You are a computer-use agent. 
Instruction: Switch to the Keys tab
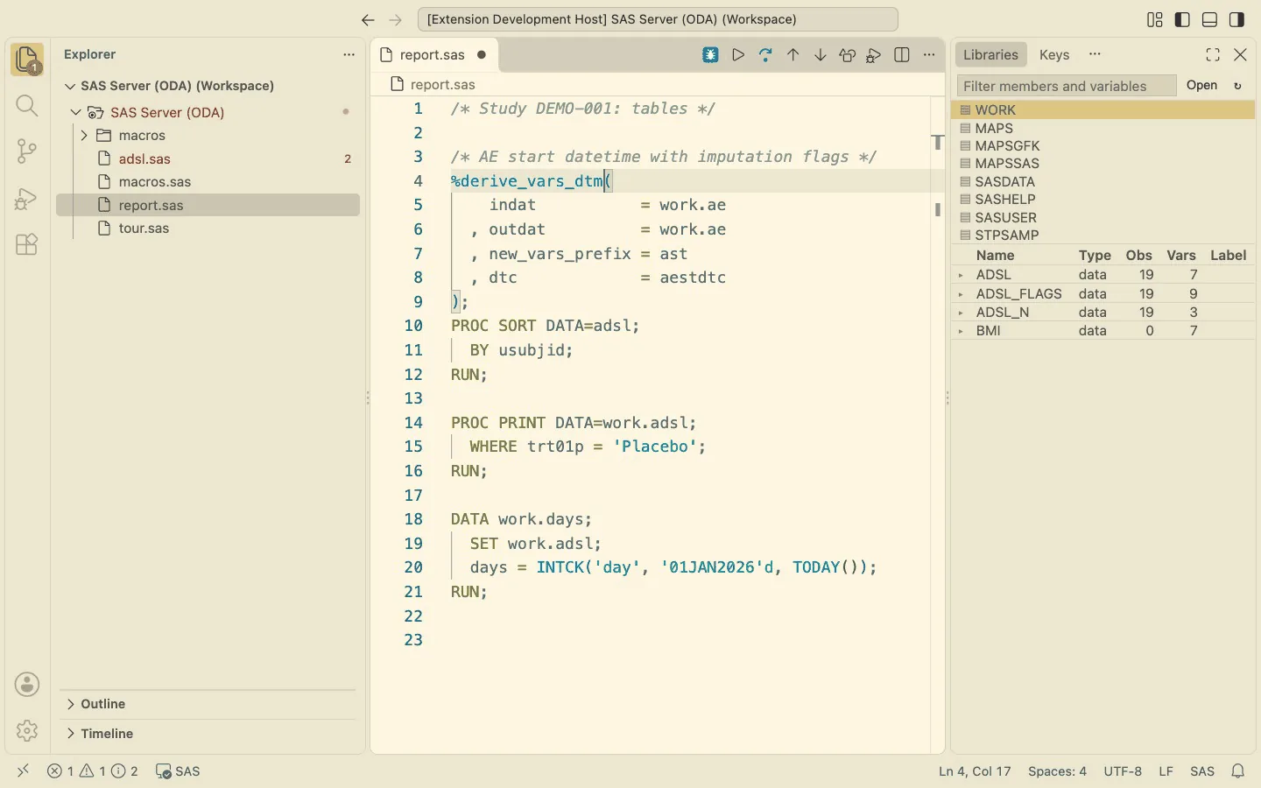(1054, 54)
